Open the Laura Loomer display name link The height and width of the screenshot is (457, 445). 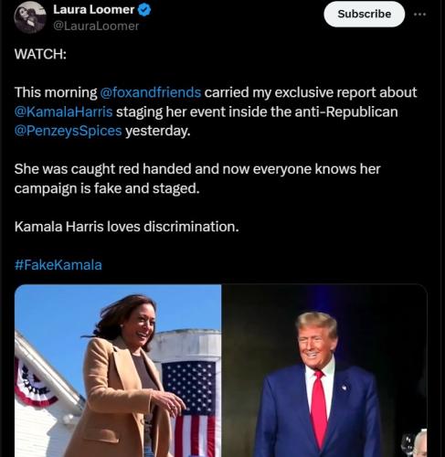pos(94,9)
